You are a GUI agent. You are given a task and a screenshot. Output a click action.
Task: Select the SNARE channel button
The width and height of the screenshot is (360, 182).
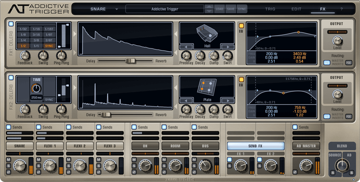pos(19,146)
